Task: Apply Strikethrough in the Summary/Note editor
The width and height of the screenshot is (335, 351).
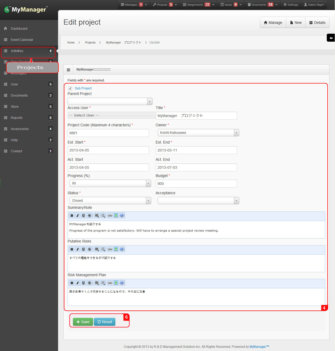Action: click(89, 215)
